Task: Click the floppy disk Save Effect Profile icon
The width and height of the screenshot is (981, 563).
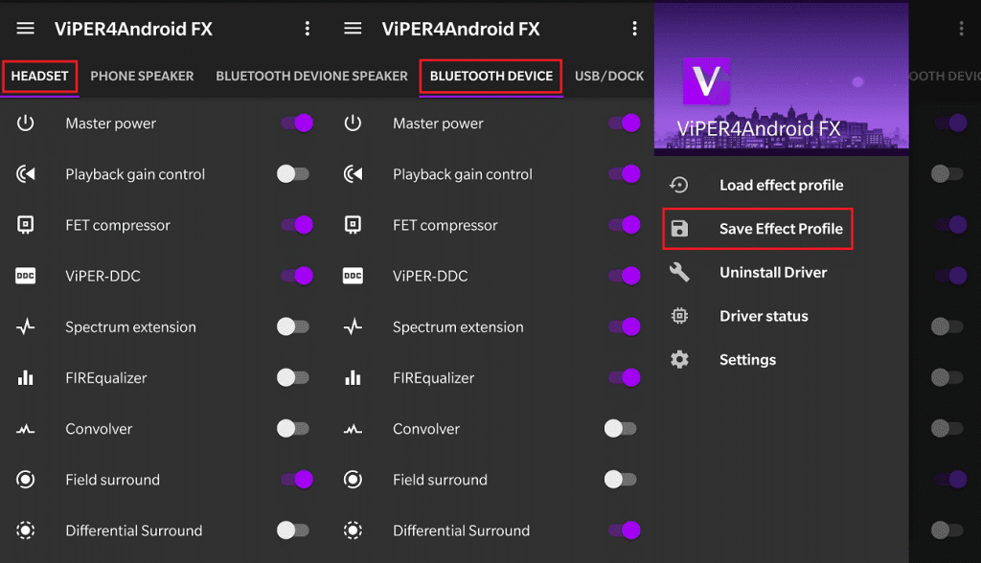Action: [679, 229]
